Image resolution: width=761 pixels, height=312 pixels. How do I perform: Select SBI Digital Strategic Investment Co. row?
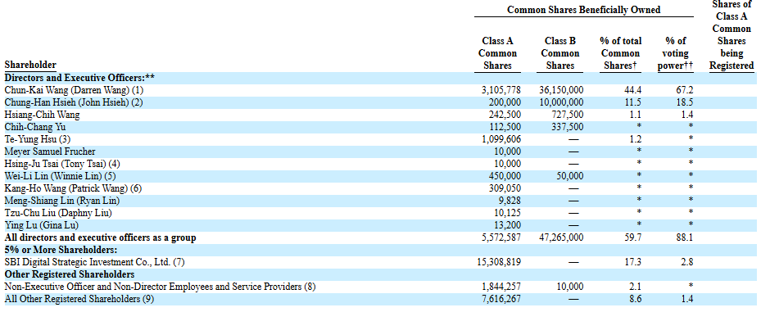(x=380, y=262)
